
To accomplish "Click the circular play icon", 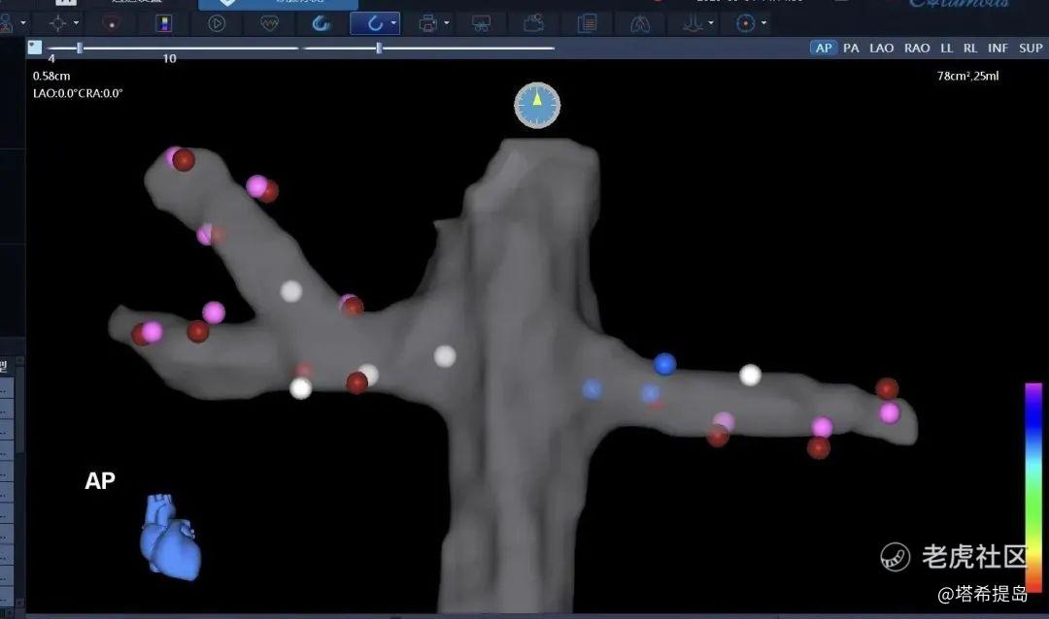I will 216,23.
